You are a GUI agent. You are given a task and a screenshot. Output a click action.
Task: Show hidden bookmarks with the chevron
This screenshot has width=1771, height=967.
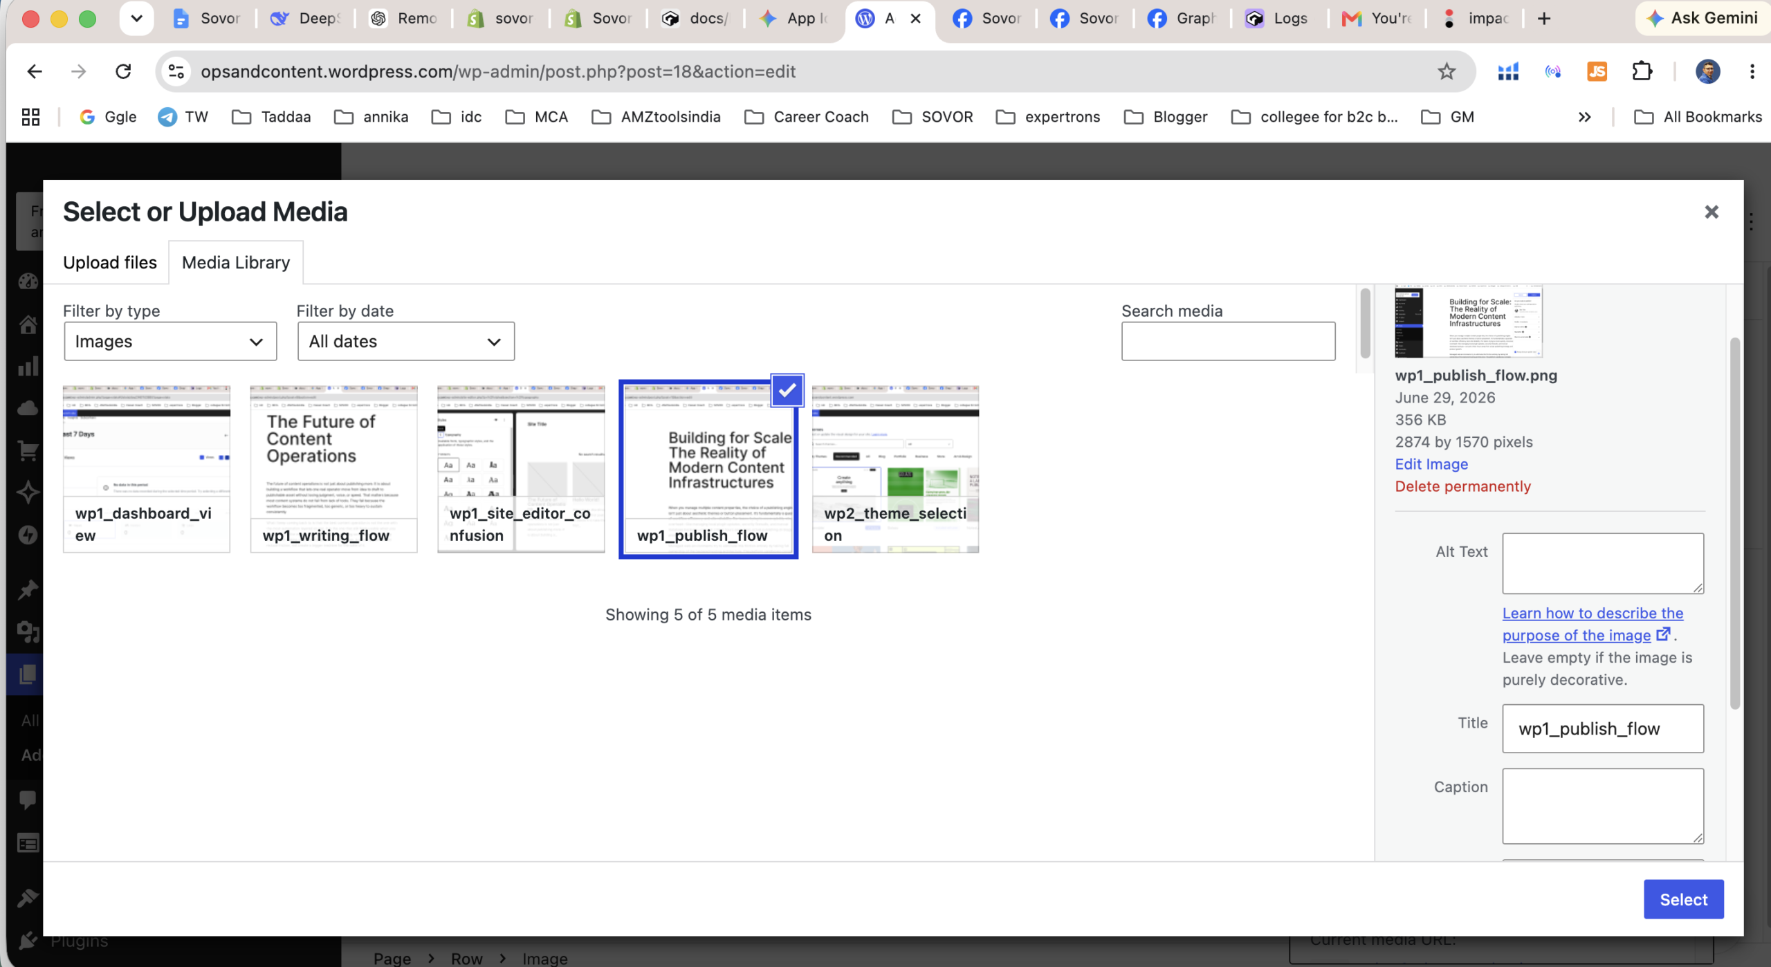(x=1584, y=117)
